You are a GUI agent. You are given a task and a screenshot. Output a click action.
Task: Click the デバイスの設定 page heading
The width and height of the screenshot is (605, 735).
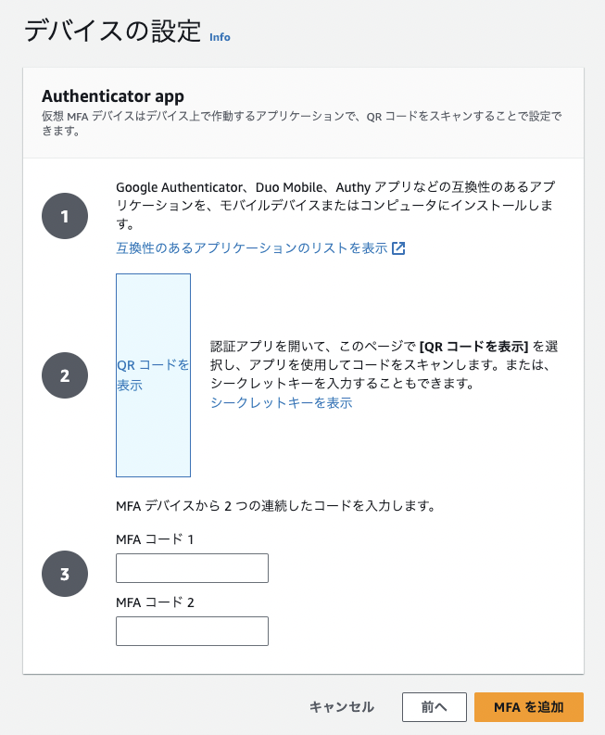click(112, 32)
